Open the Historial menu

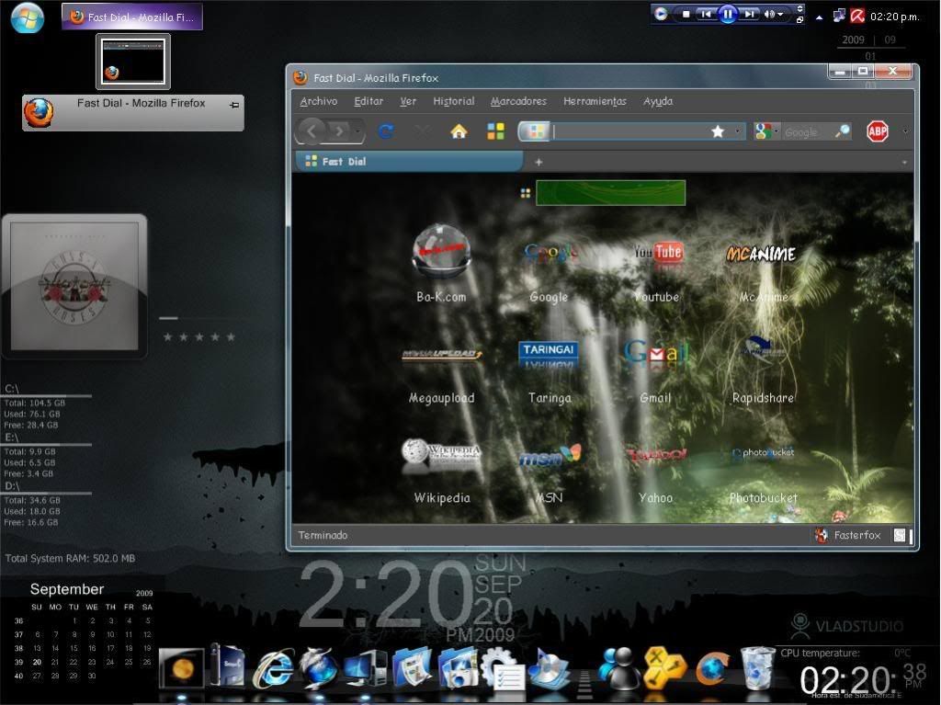point(454,101)
